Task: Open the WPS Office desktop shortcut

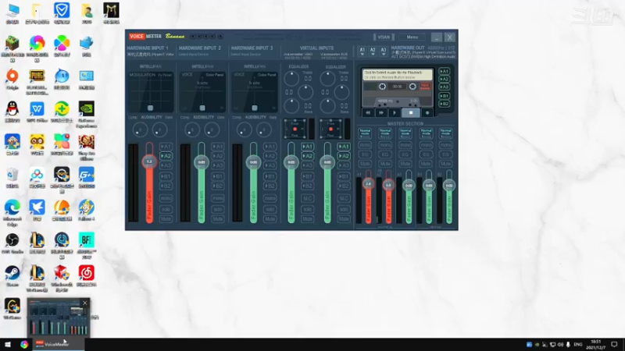Action: coord(37,112)
